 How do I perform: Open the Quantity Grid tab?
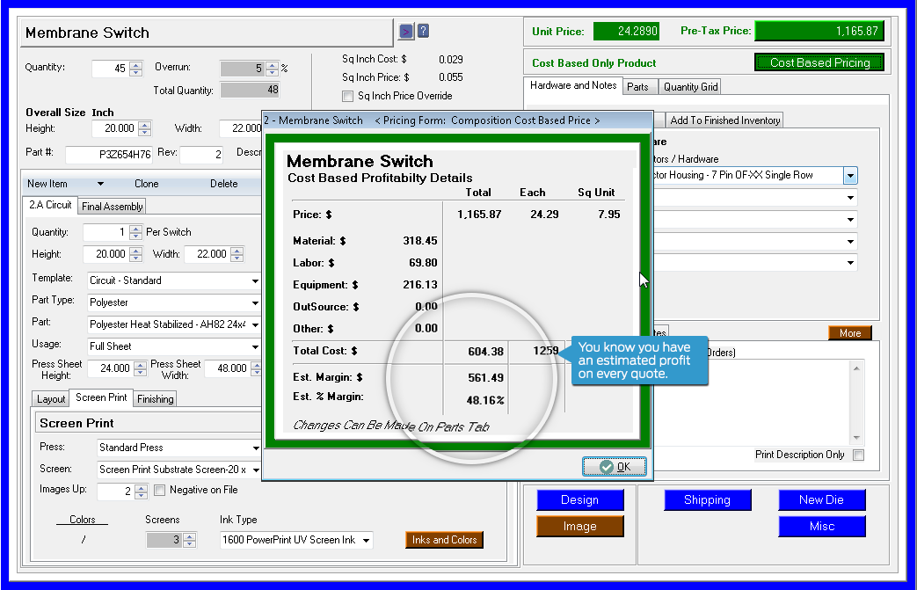[x=690, y=86]
